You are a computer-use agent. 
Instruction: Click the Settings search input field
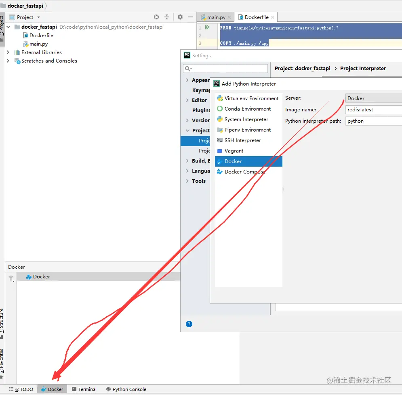point(225,69)
